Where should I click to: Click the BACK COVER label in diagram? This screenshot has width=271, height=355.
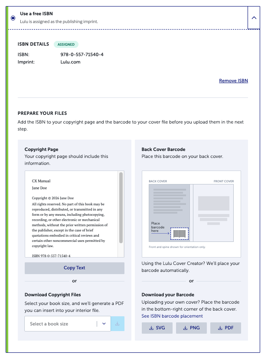click(158, 181)
